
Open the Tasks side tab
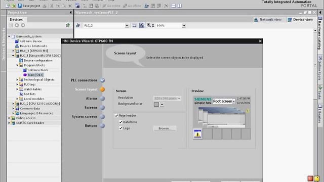(x=320, y=93)
